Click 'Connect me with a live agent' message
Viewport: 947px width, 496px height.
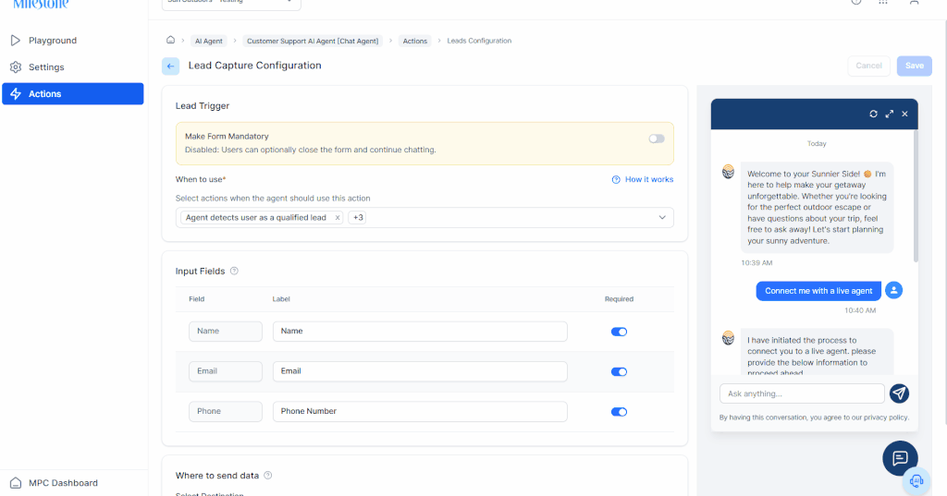click(x=818, y=291)
